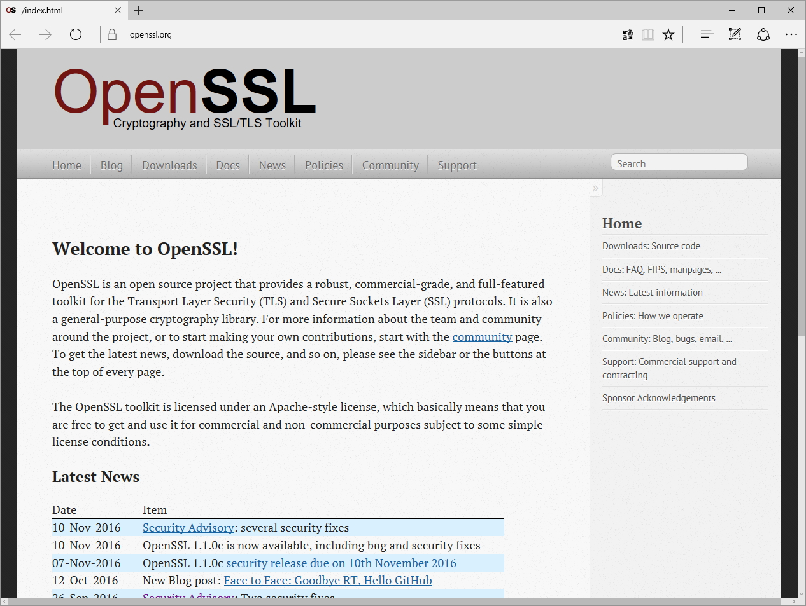Open the Sponsor Acknowledgements link

658,397
